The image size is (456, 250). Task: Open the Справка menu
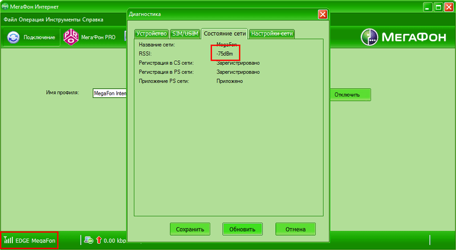pyautogui.click(x=93, y=20)
